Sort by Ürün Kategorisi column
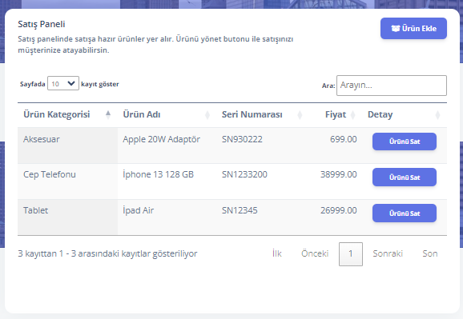The height and width of the screenshot is (319, 463). click(x=67, y=114)
